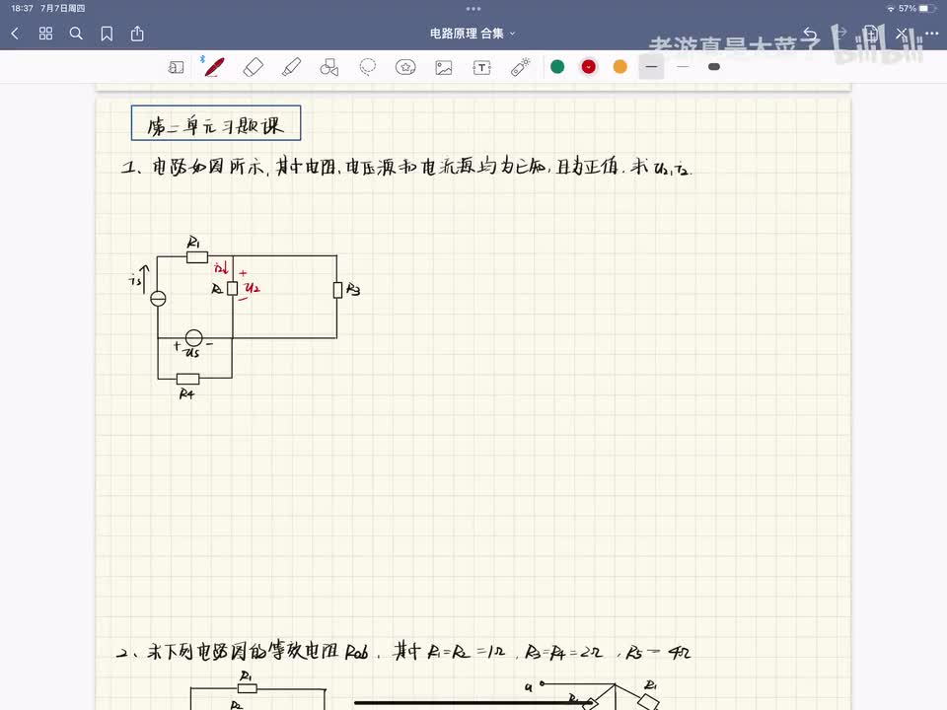Choose the green pen color
The height and width of the screenshot is (710, 947).
tap(557, 66)
